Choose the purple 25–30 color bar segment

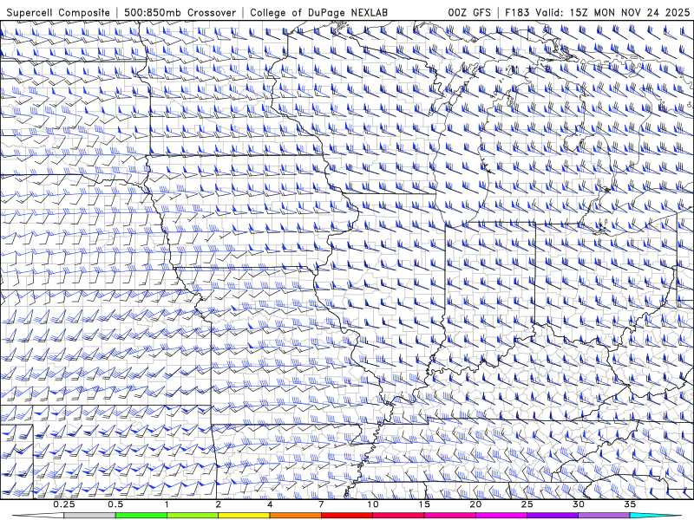pyautogui.click(x=553, y=516)
